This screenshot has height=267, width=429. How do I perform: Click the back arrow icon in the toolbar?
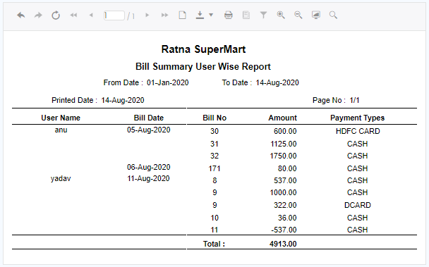(21, 15)
